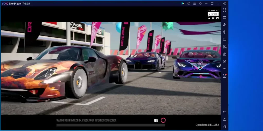Click the volume down sidebar icon

[x=224, y=32]
